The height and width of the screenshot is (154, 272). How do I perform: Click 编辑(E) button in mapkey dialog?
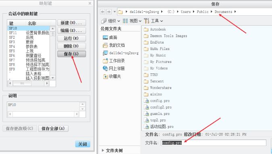[x=71, y=31]
